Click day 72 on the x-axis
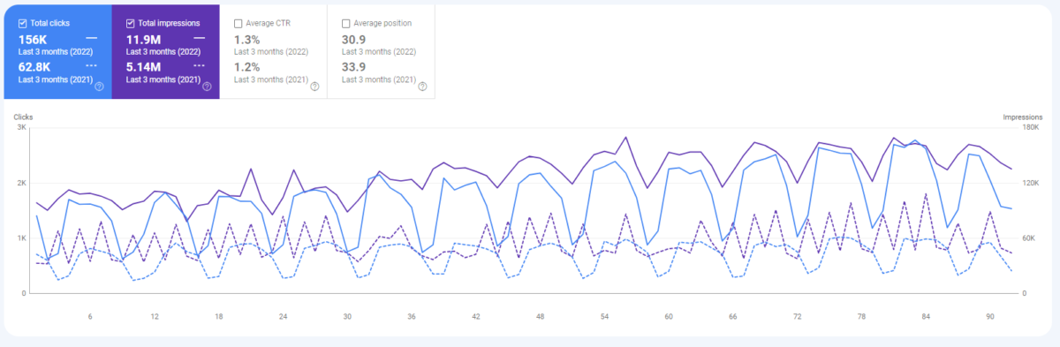The height and width of the screenshot is (347, 1060). click(798, 316)
